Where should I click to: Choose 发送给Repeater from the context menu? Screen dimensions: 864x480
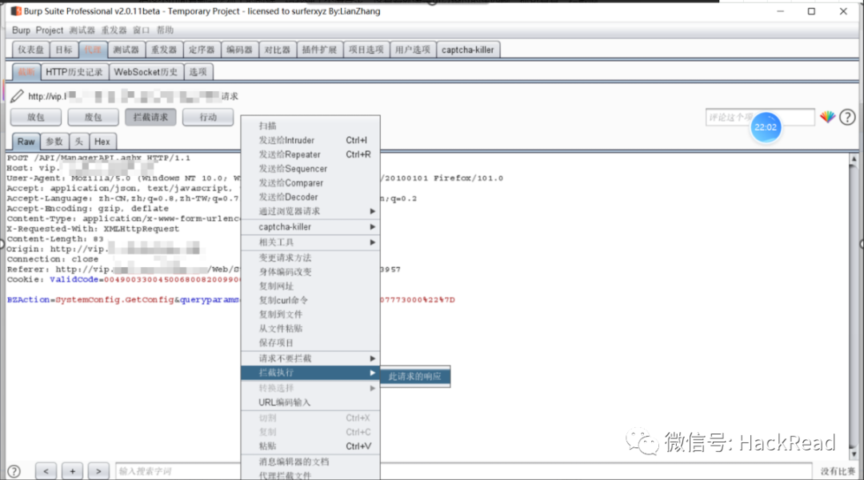pos(310,154)
